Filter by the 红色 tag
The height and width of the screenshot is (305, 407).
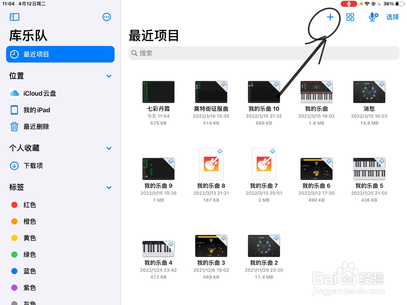tap(29, 205)
